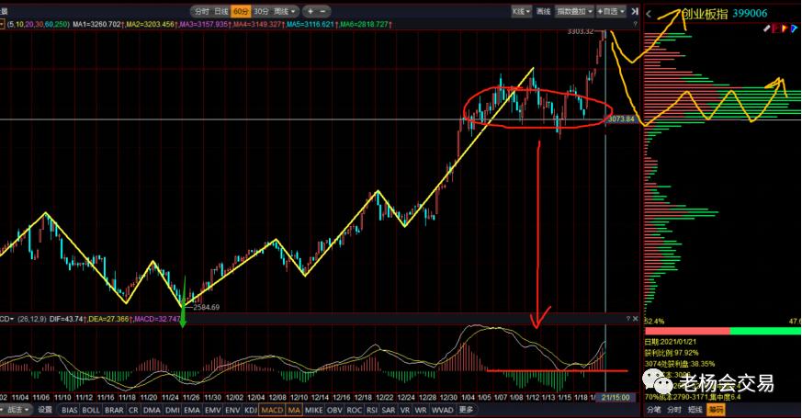Open the +自选 watchlist dropdown
Image resolution: width=802 pixels, height=419 pixels.
611,11
